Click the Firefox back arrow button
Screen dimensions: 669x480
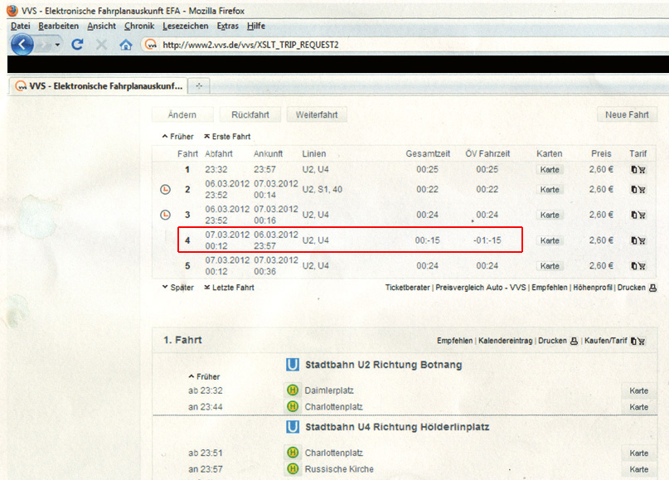pyautogui.click(x=22, y=45)
